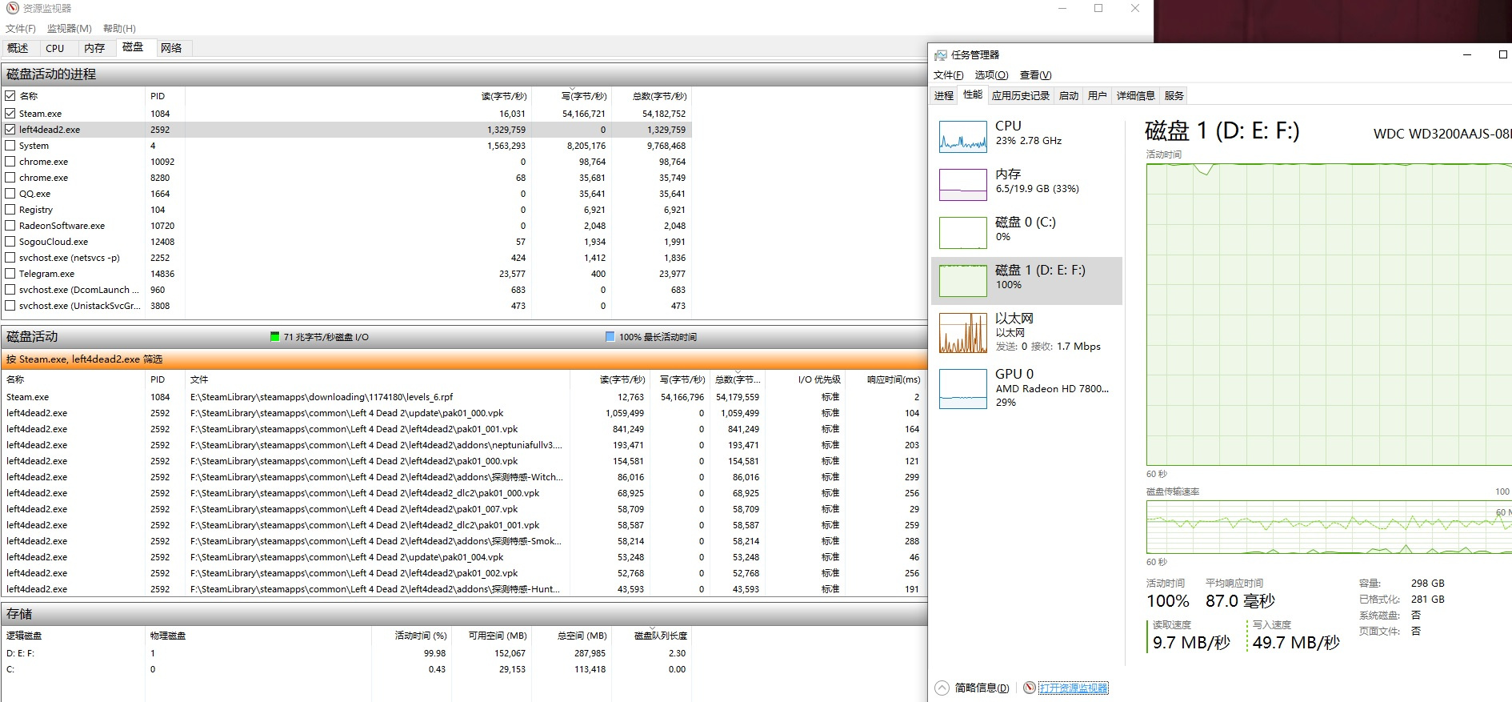The height and width of the screenshot is (702, 1512).
Task: Sort disk activity by 响应时间(ms) header
Action: click(x=894, y=379)
